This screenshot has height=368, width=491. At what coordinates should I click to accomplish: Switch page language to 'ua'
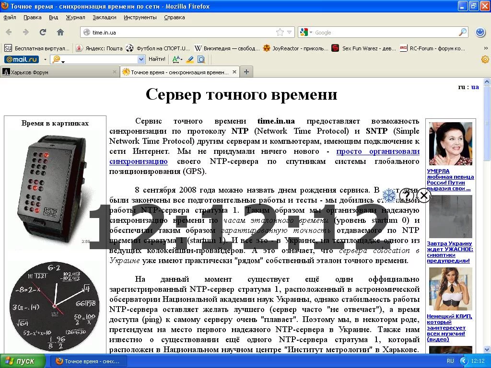[x=475, y=87]
